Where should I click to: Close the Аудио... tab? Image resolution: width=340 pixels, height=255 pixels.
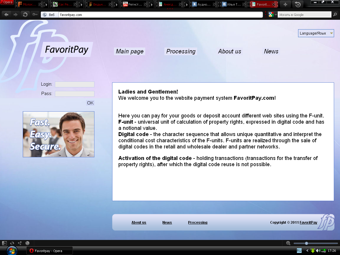pos(215,4)
